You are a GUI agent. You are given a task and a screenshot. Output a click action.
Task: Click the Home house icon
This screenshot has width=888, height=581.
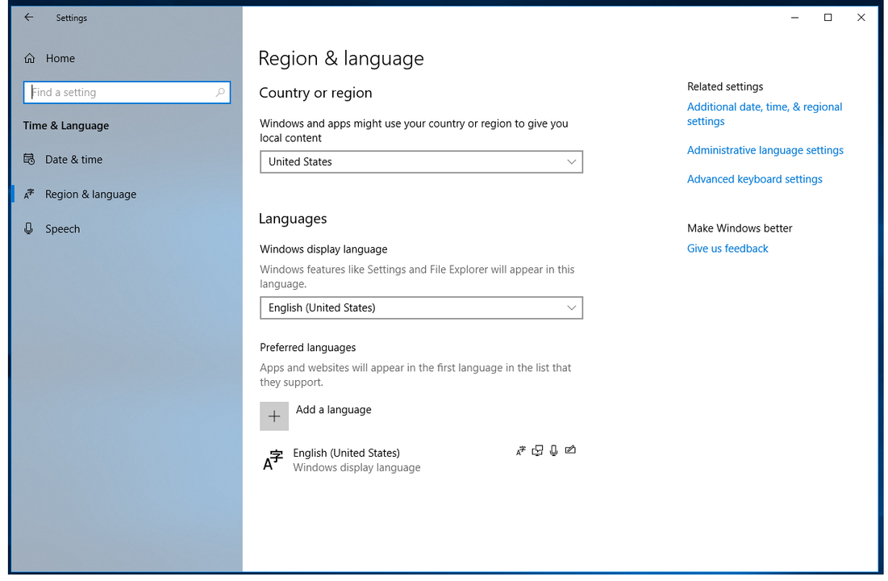point(30,58)
